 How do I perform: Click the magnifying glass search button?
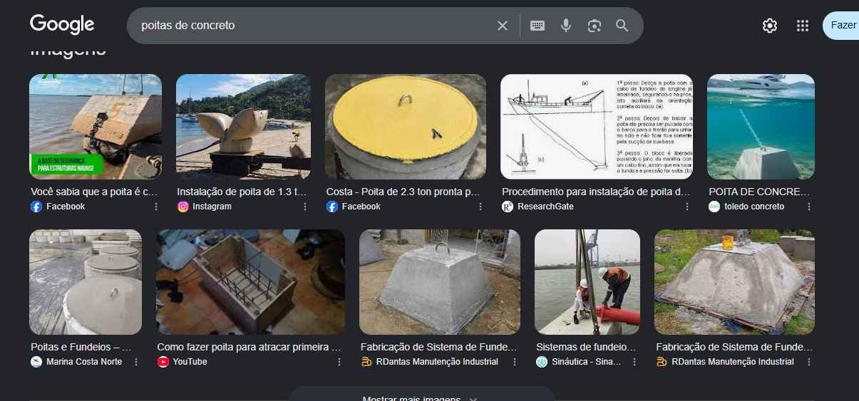point(622,26)
